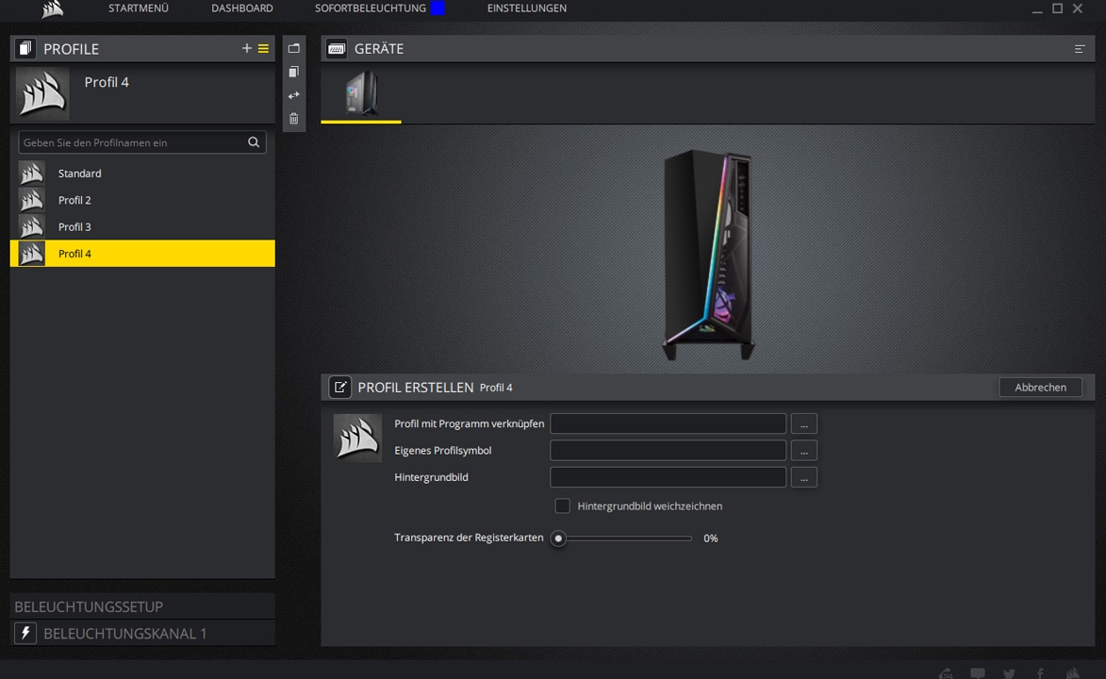Open Beleuchtungskanal 1 entry
Viewport: 1106px width, 679px height.
142,633
